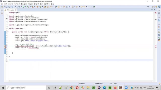Click the Save All toolbar icon
161x90 pixels.
9,7
